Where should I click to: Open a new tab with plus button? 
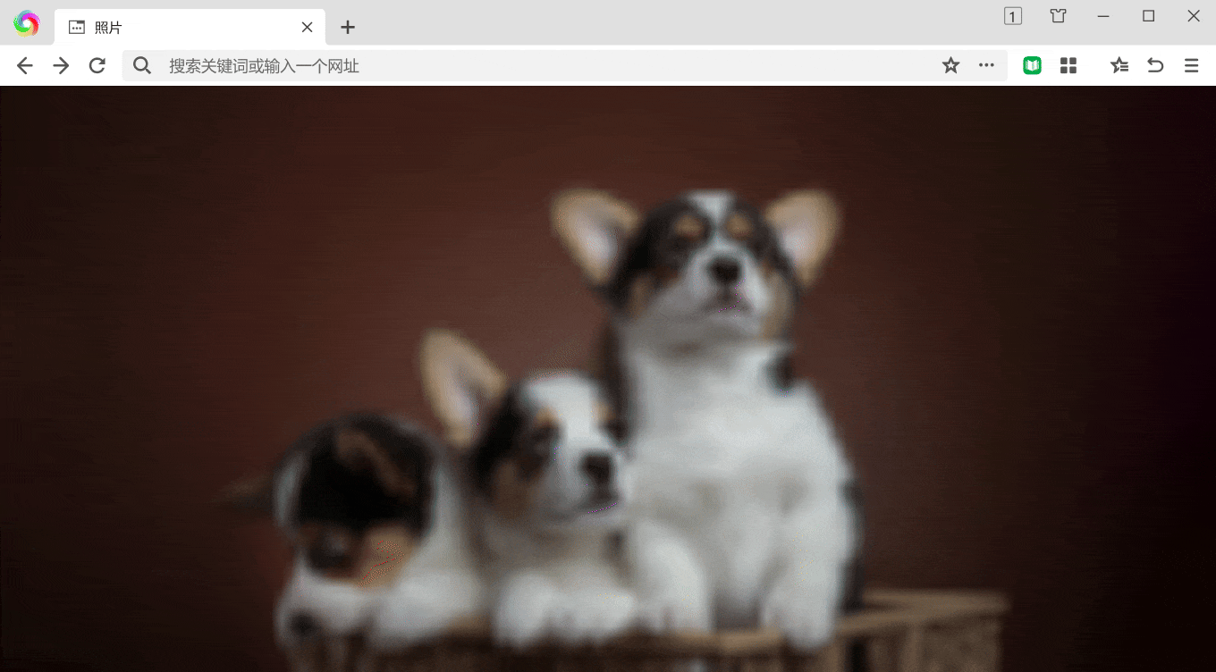(x=348, y=28)
